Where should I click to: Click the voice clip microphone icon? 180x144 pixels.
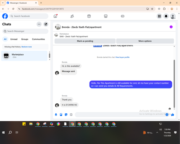56,114
